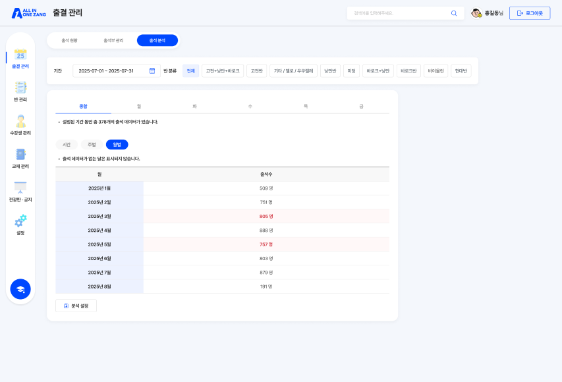
Task: Switch to the 월 weekday tab
Action: pyautogui.click(x=139, y=107)
